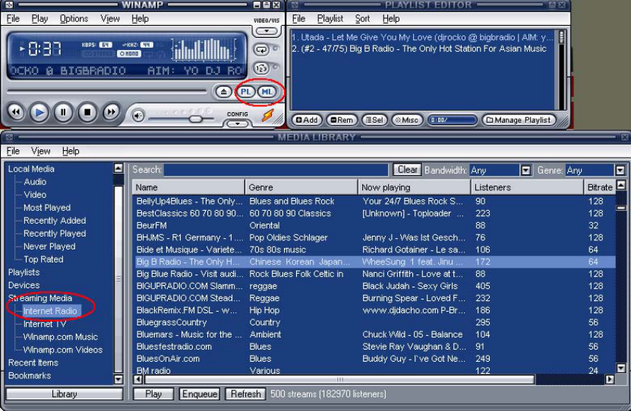Image resolution: width=631 pixels, height=411 pixels.
Task: Toggle the PL playlist editor button
Action: (x=246, y=92)
